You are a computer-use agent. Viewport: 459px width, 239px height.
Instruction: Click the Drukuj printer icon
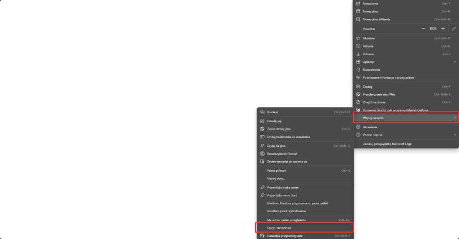[x=358, y=86]
